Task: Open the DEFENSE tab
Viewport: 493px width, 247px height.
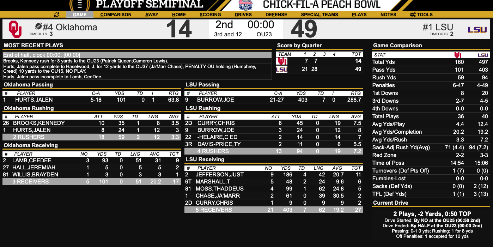Action: (x=276, y=14)
